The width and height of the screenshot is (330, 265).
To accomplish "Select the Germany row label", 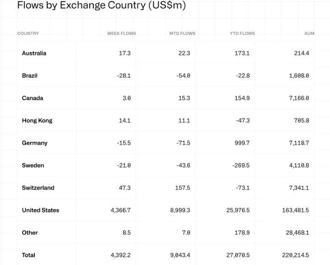I will [35, 143].
